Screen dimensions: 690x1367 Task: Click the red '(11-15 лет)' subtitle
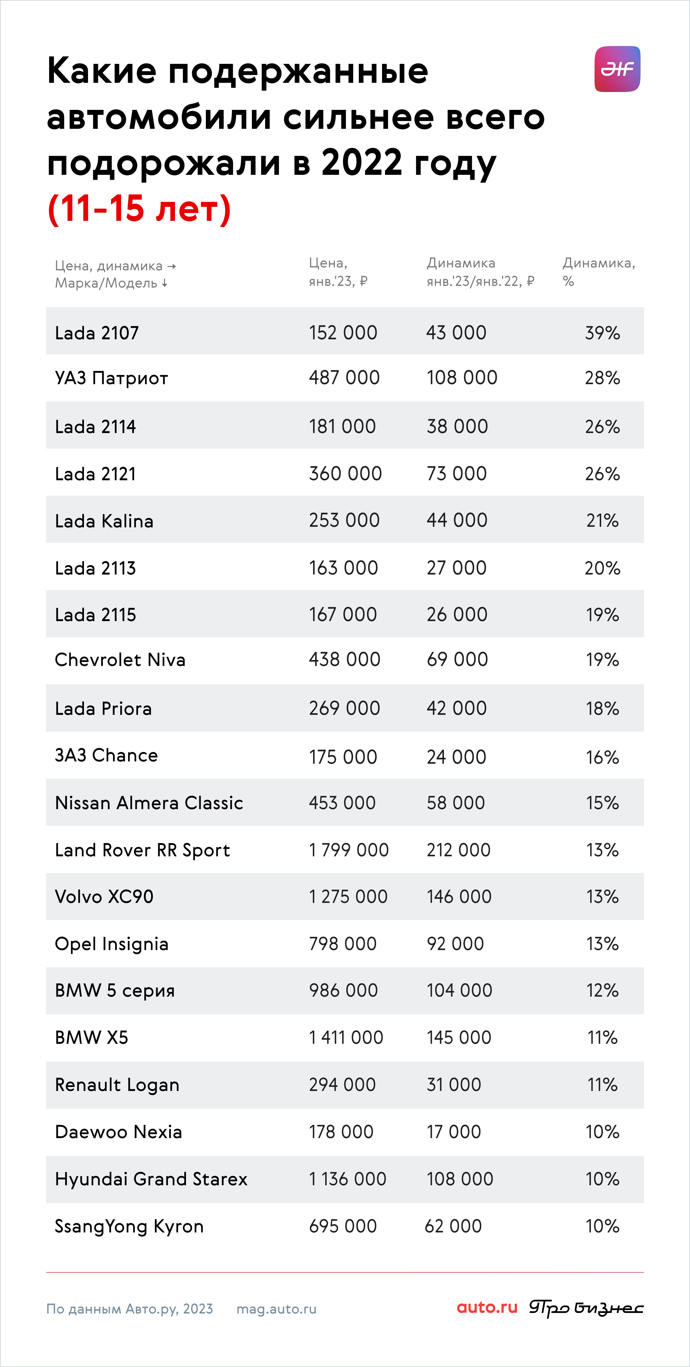click(139, 208)
